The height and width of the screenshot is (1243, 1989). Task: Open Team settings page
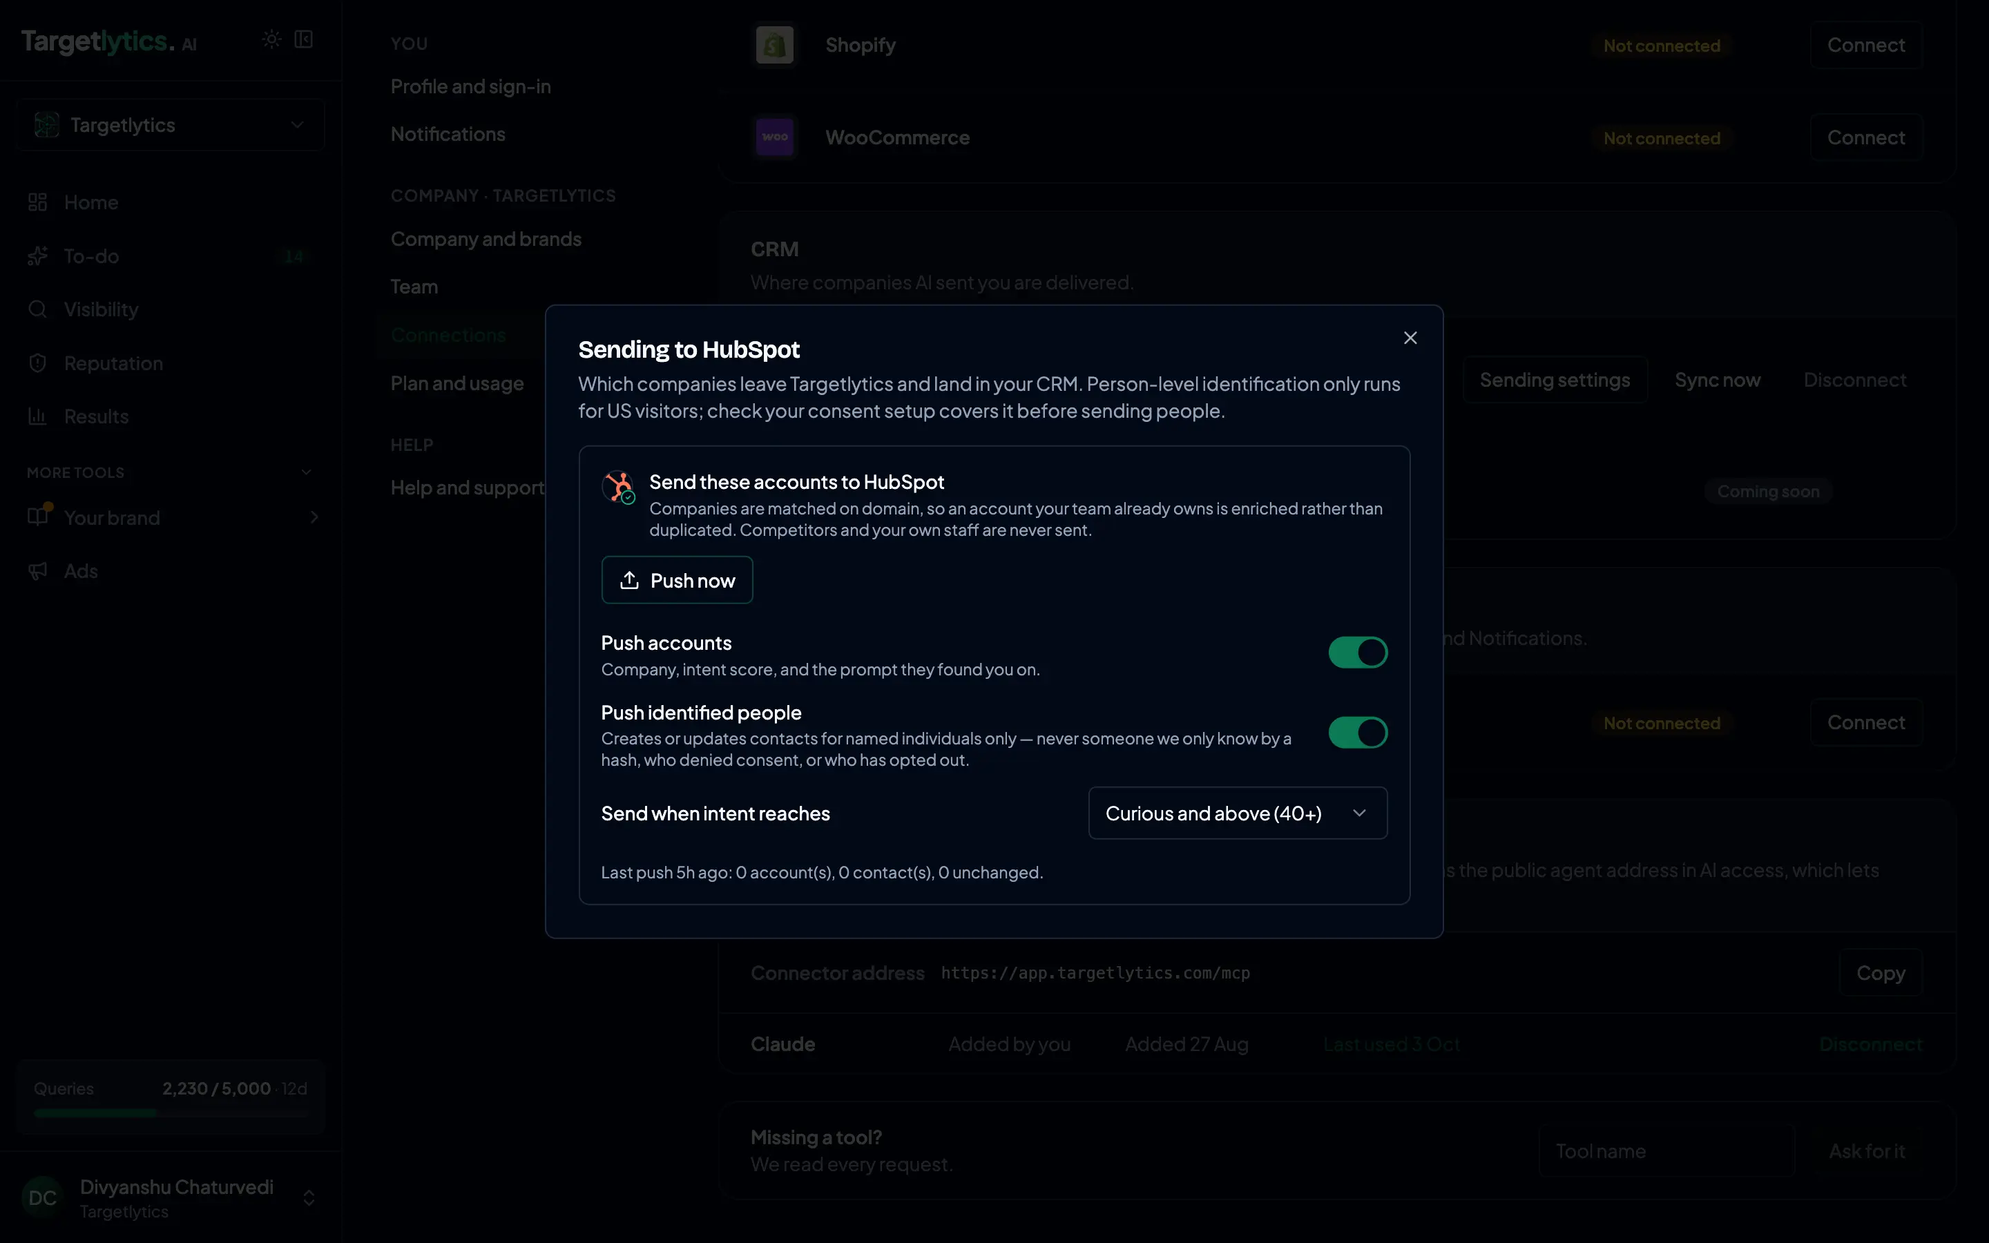[414, 287]
